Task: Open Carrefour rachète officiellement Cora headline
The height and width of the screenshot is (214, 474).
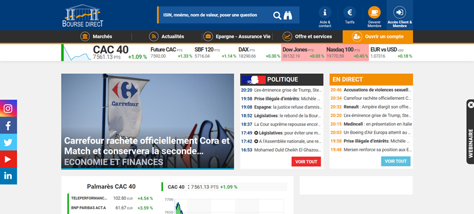Action: coord(147,146)
